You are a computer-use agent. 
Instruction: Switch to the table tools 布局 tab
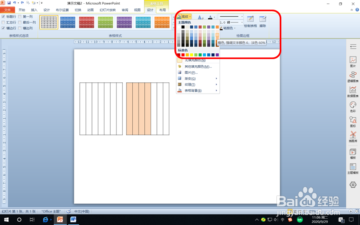pyautogui.click(x=163, y=10)
